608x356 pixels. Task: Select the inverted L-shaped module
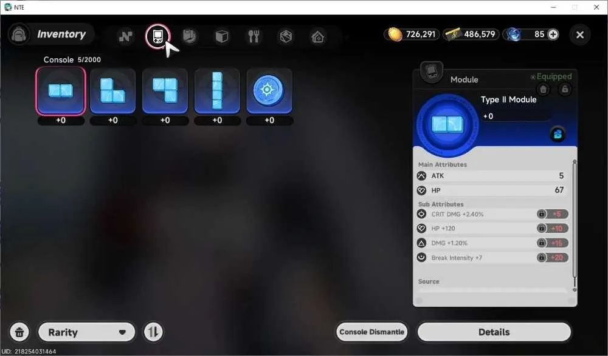[165, 91]
